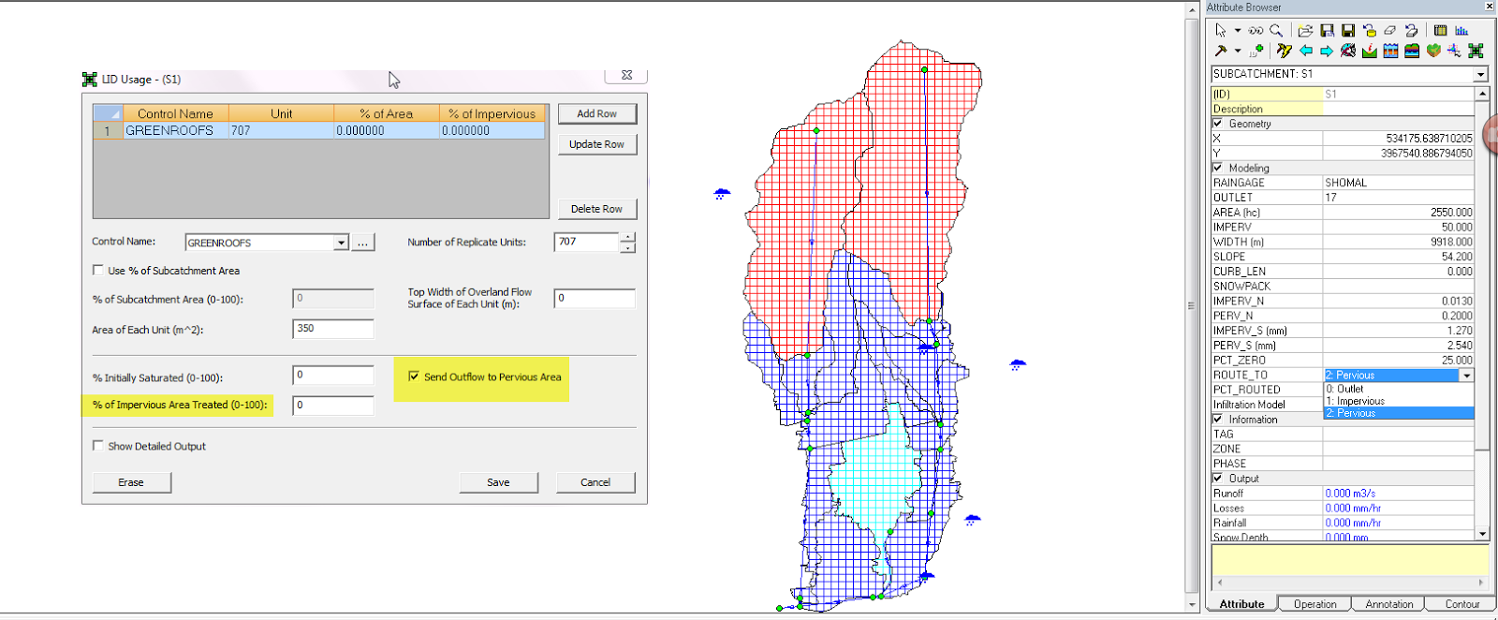Screen dimensions: 1498x620
Task: Click the eraser icon
Action: click(1390, 31)
